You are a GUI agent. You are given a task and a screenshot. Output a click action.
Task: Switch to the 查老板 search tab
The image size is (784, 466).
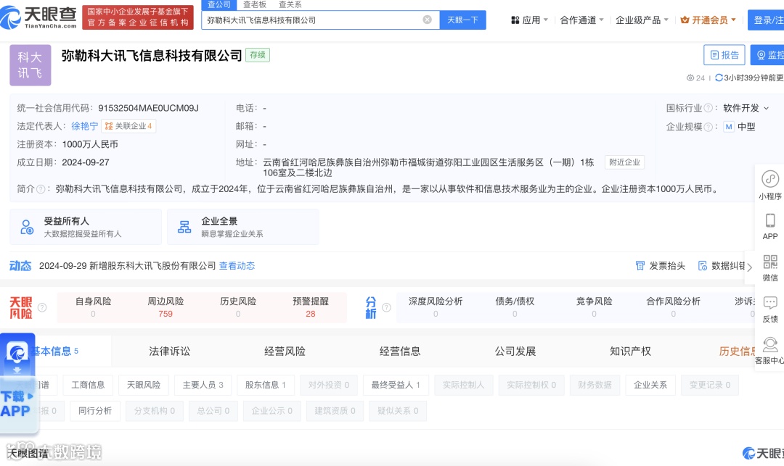pos(255,4)
